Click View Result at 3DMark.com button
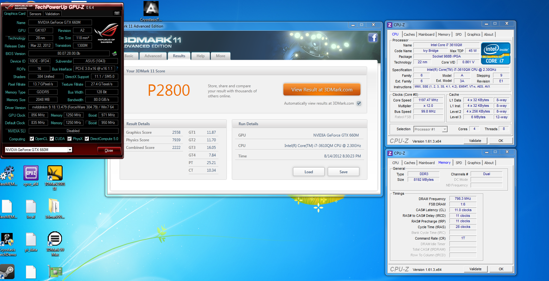 tap(322, 89)
